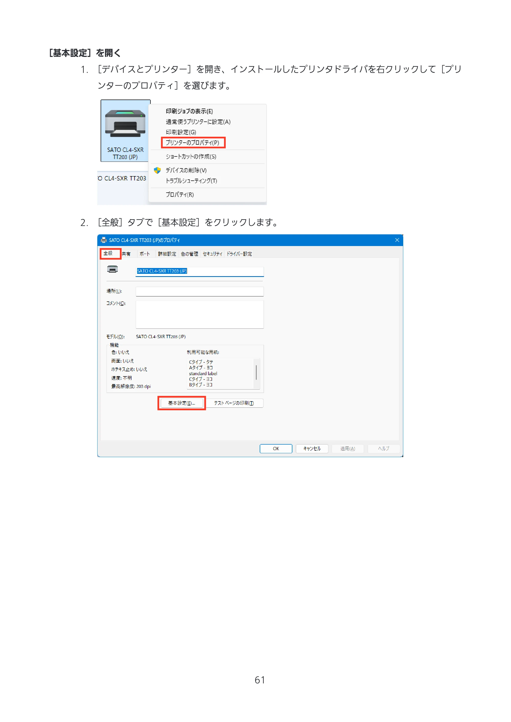Choose 印刷ジョブの表示(E) from the context menu
511x722 pixels.
189,111
